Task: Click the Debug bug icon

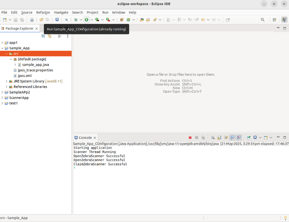Action: (x=76, y=20)
